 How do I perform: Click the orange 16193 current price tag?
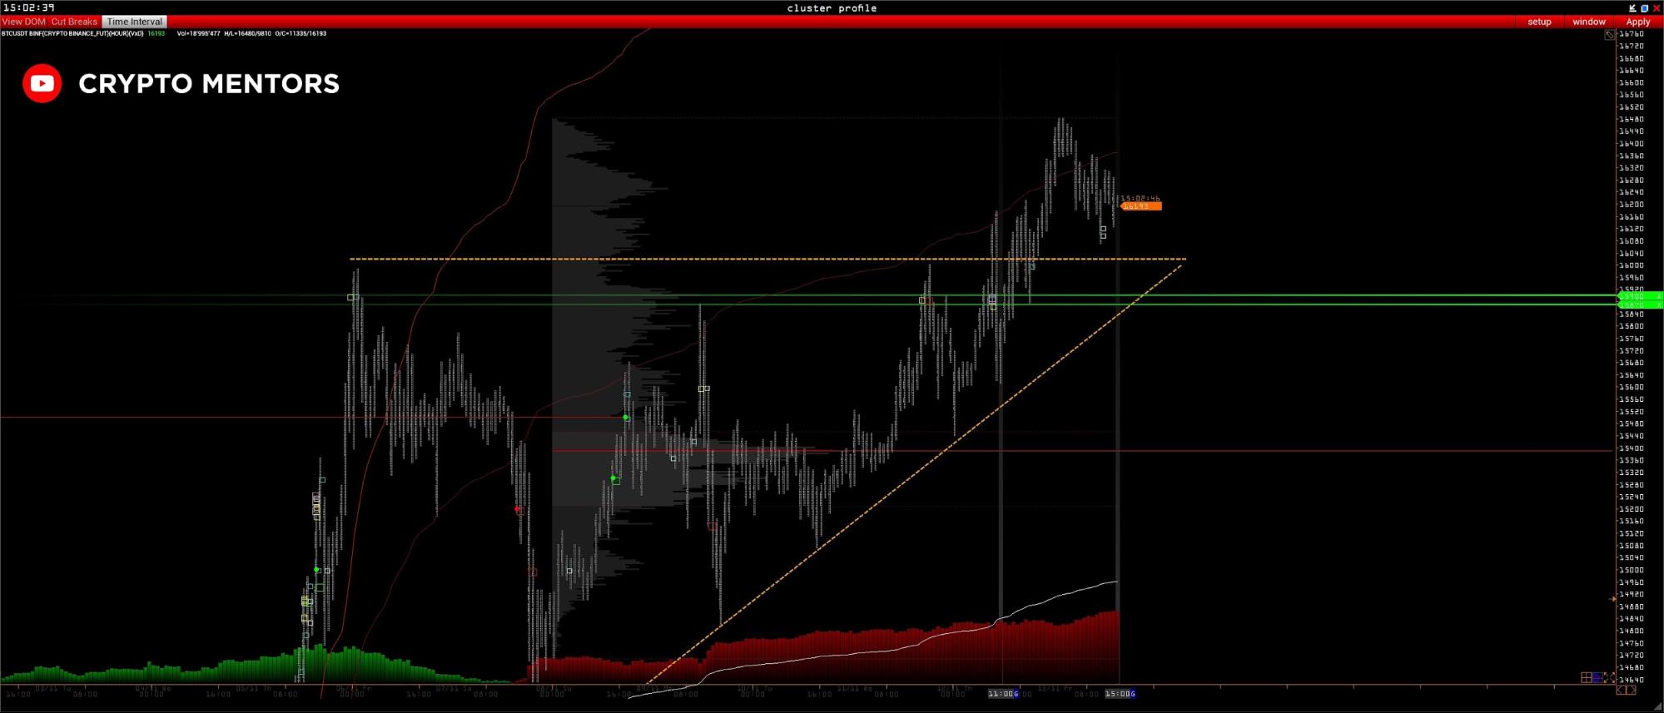(1140, 206)
